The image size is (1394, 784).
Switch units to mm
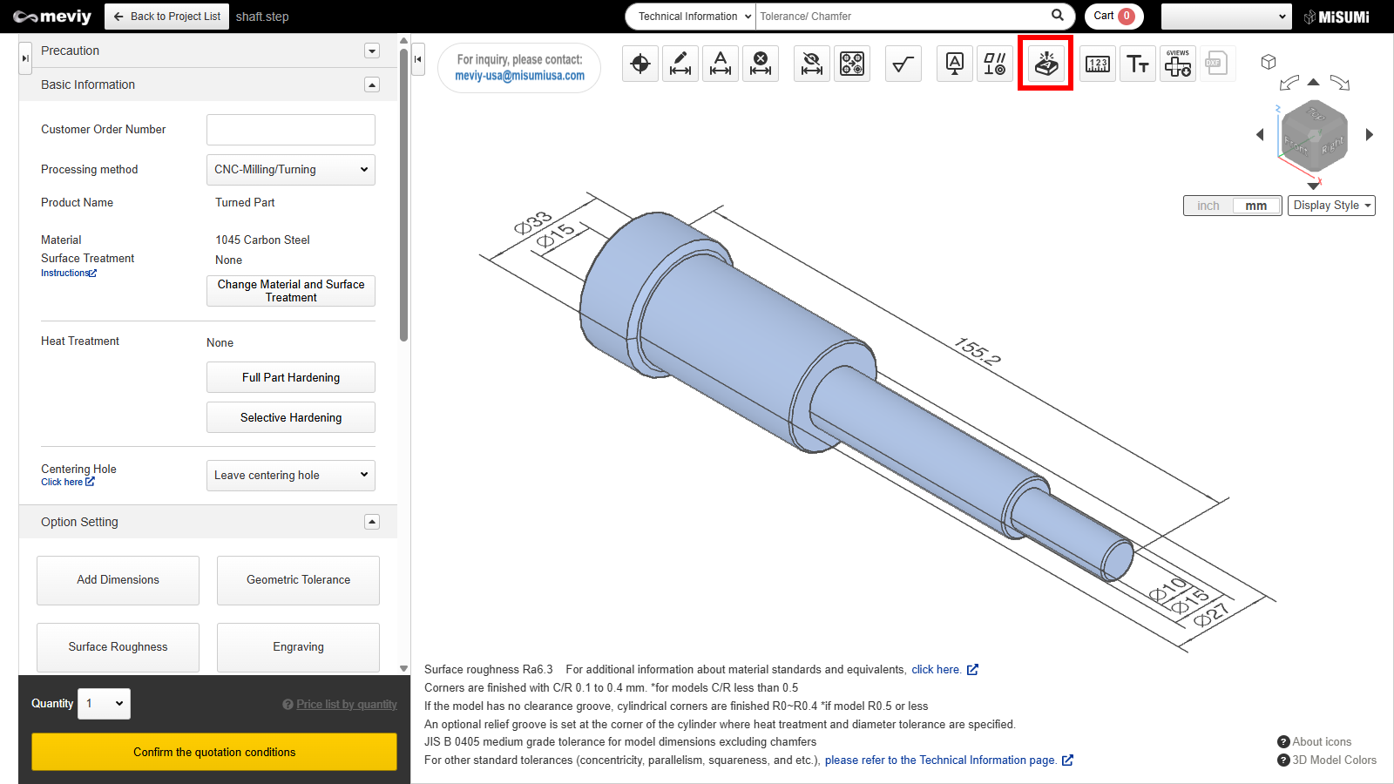tap(1255, 206)
